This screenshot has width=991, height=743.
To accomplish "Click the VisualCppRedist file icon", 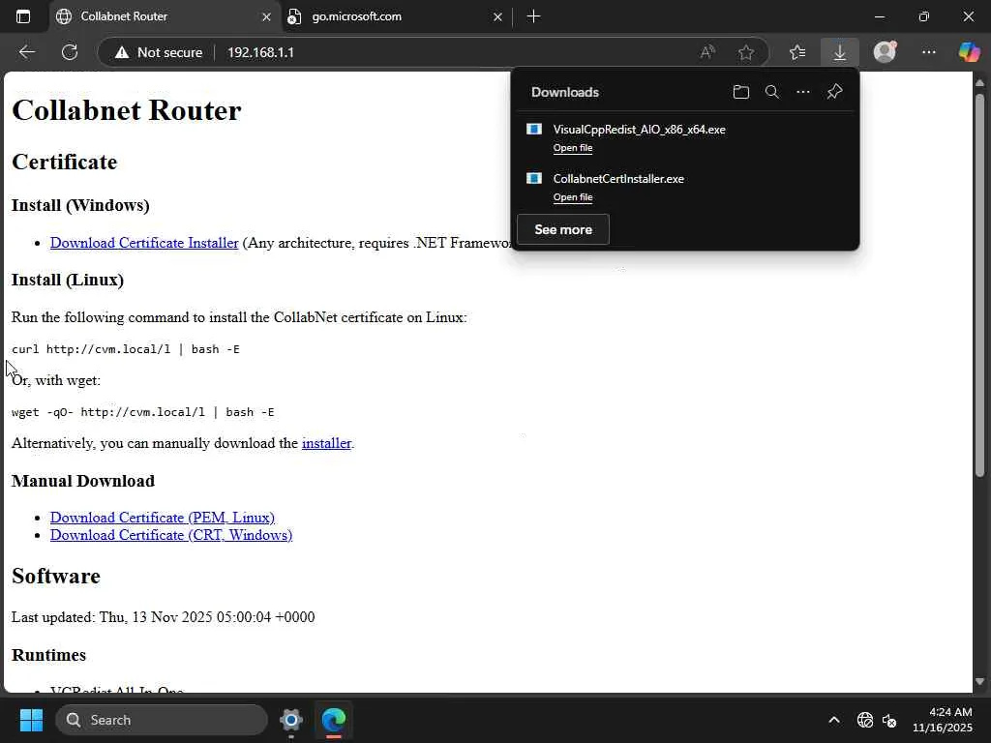I will (534, 129).
